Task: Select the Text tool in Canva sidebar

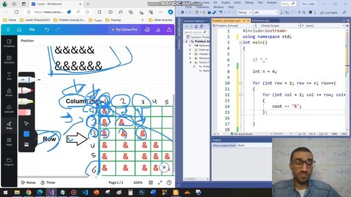Action: click(9, 76)
